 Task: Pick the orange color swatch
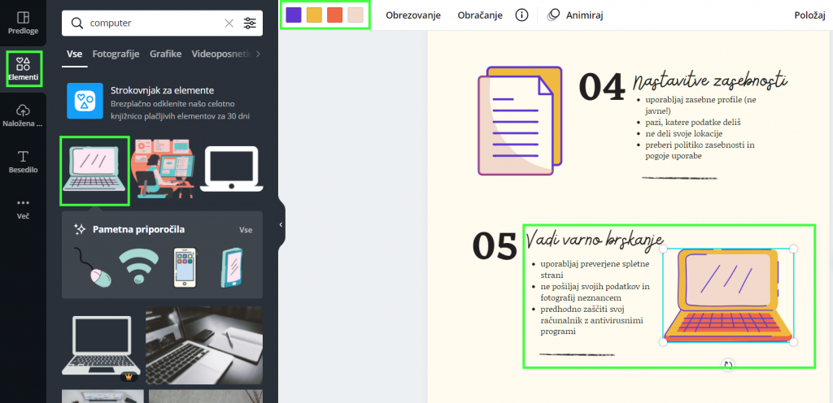(x=334, y=15)
